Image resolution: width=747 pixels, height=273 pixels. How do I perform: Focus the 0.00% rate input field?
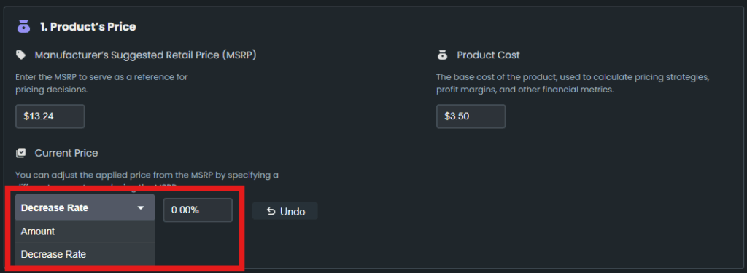[198, 210]
